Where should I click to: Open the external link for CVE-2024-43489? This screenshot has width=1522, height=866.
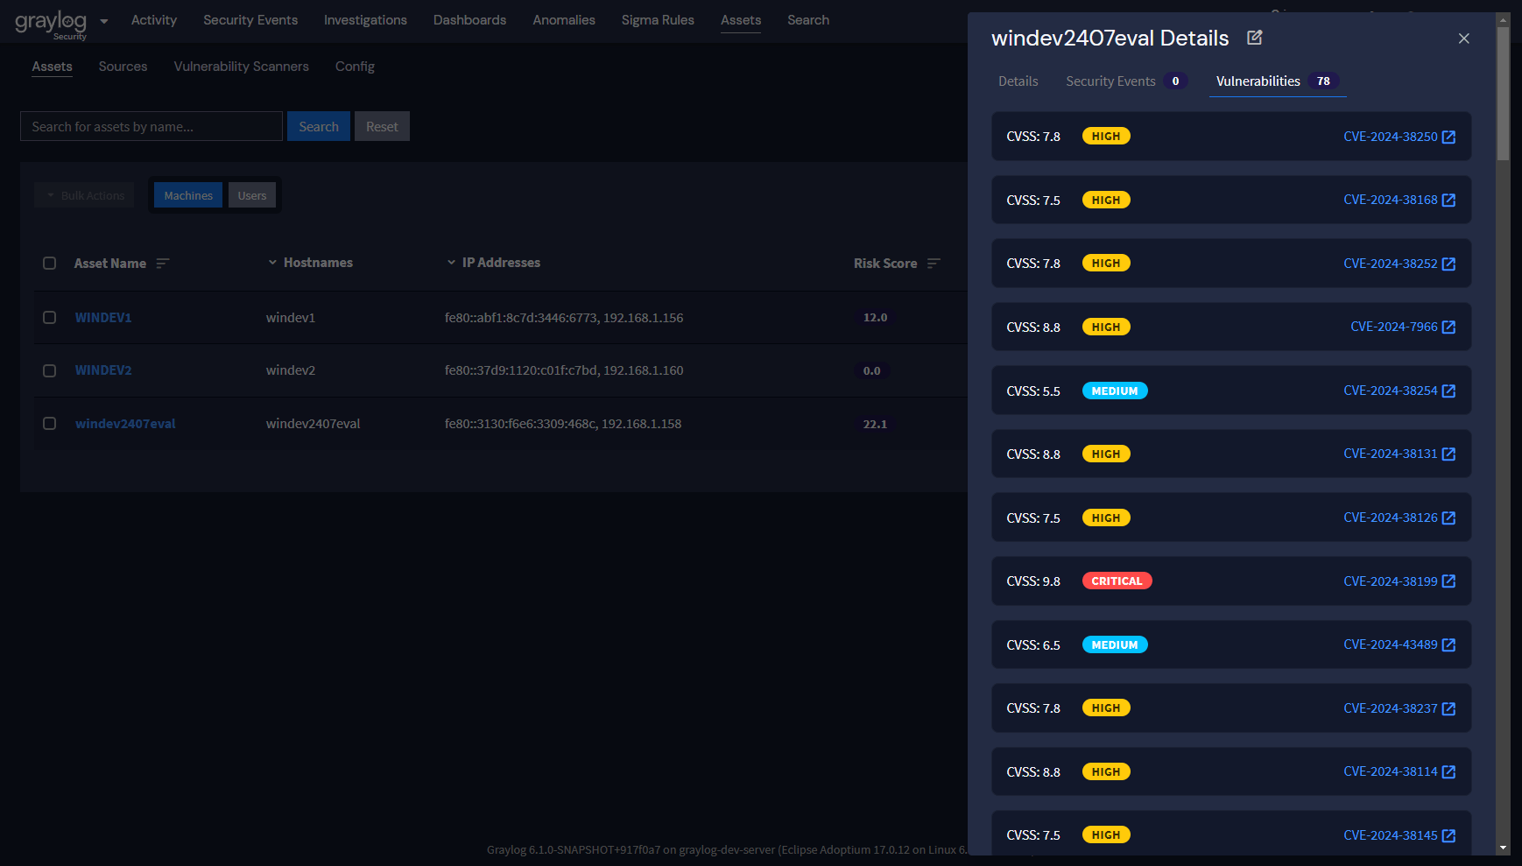click(1449, 644)
